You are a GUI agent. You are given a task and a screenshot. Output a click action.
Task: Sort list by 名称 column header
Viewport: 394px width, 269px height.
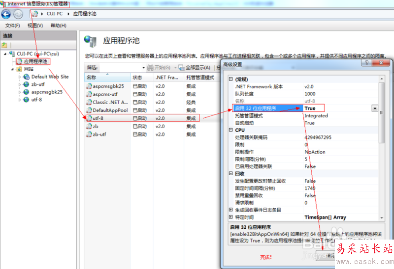pyautogui.click(x=107, y=78)
